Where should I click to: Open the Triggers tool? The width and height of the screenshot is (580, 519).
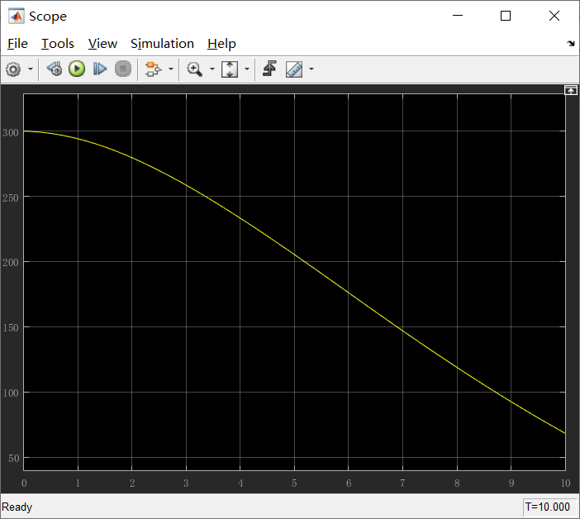[x=269, y=69]
